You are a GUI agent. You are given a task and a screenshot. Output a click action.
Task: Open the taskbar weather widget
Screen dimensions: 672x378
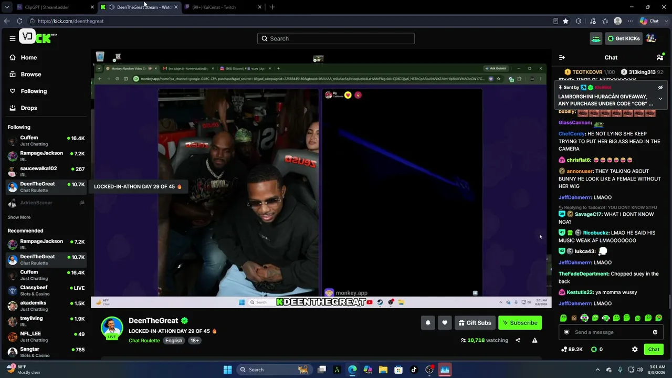coord(24,370)
